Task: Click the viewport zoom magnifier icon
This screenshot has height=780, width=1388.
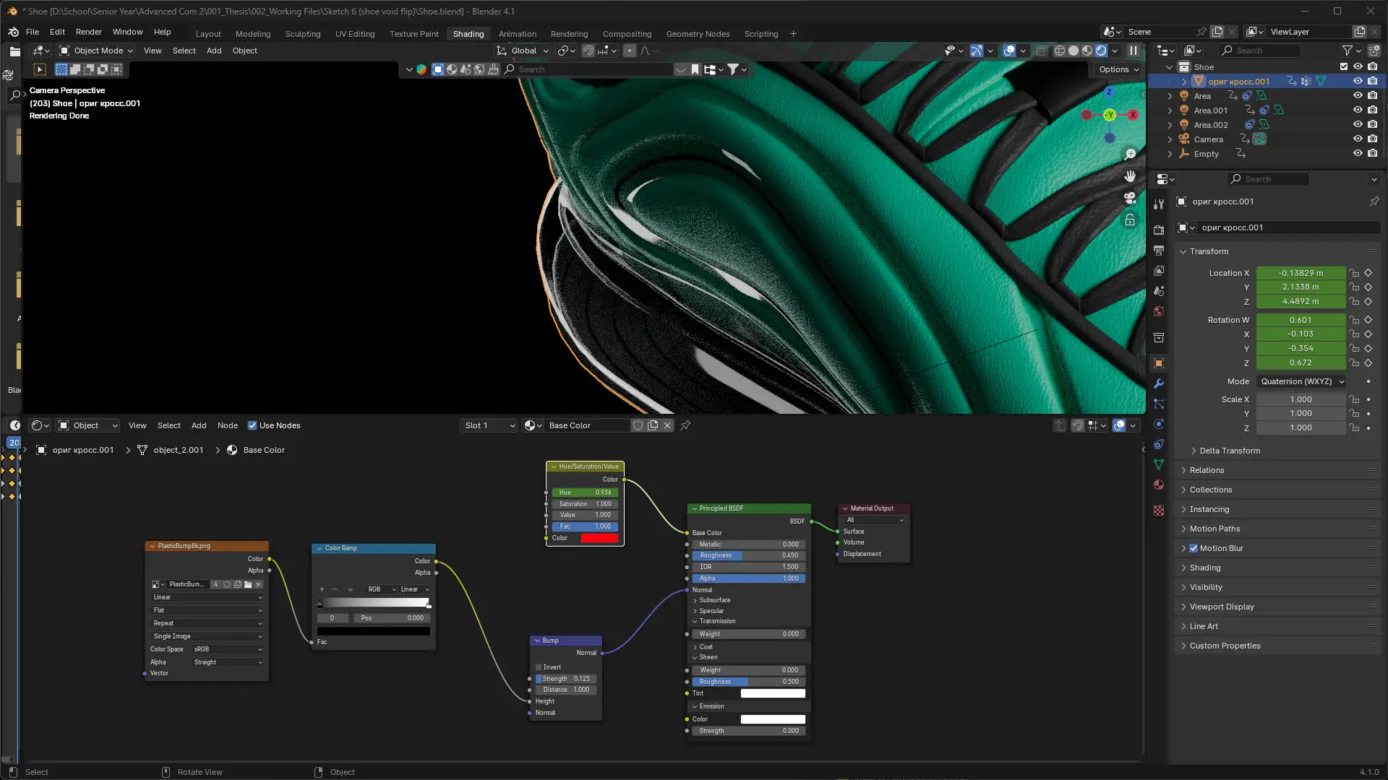Action: pos(1130,155)
